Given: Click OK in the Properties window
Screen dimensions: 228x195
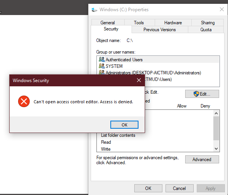Looking at the screenshot, I should 148,188.
